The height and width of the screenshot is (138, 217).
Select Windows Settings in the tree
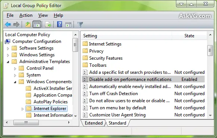(x=37, y=55)
